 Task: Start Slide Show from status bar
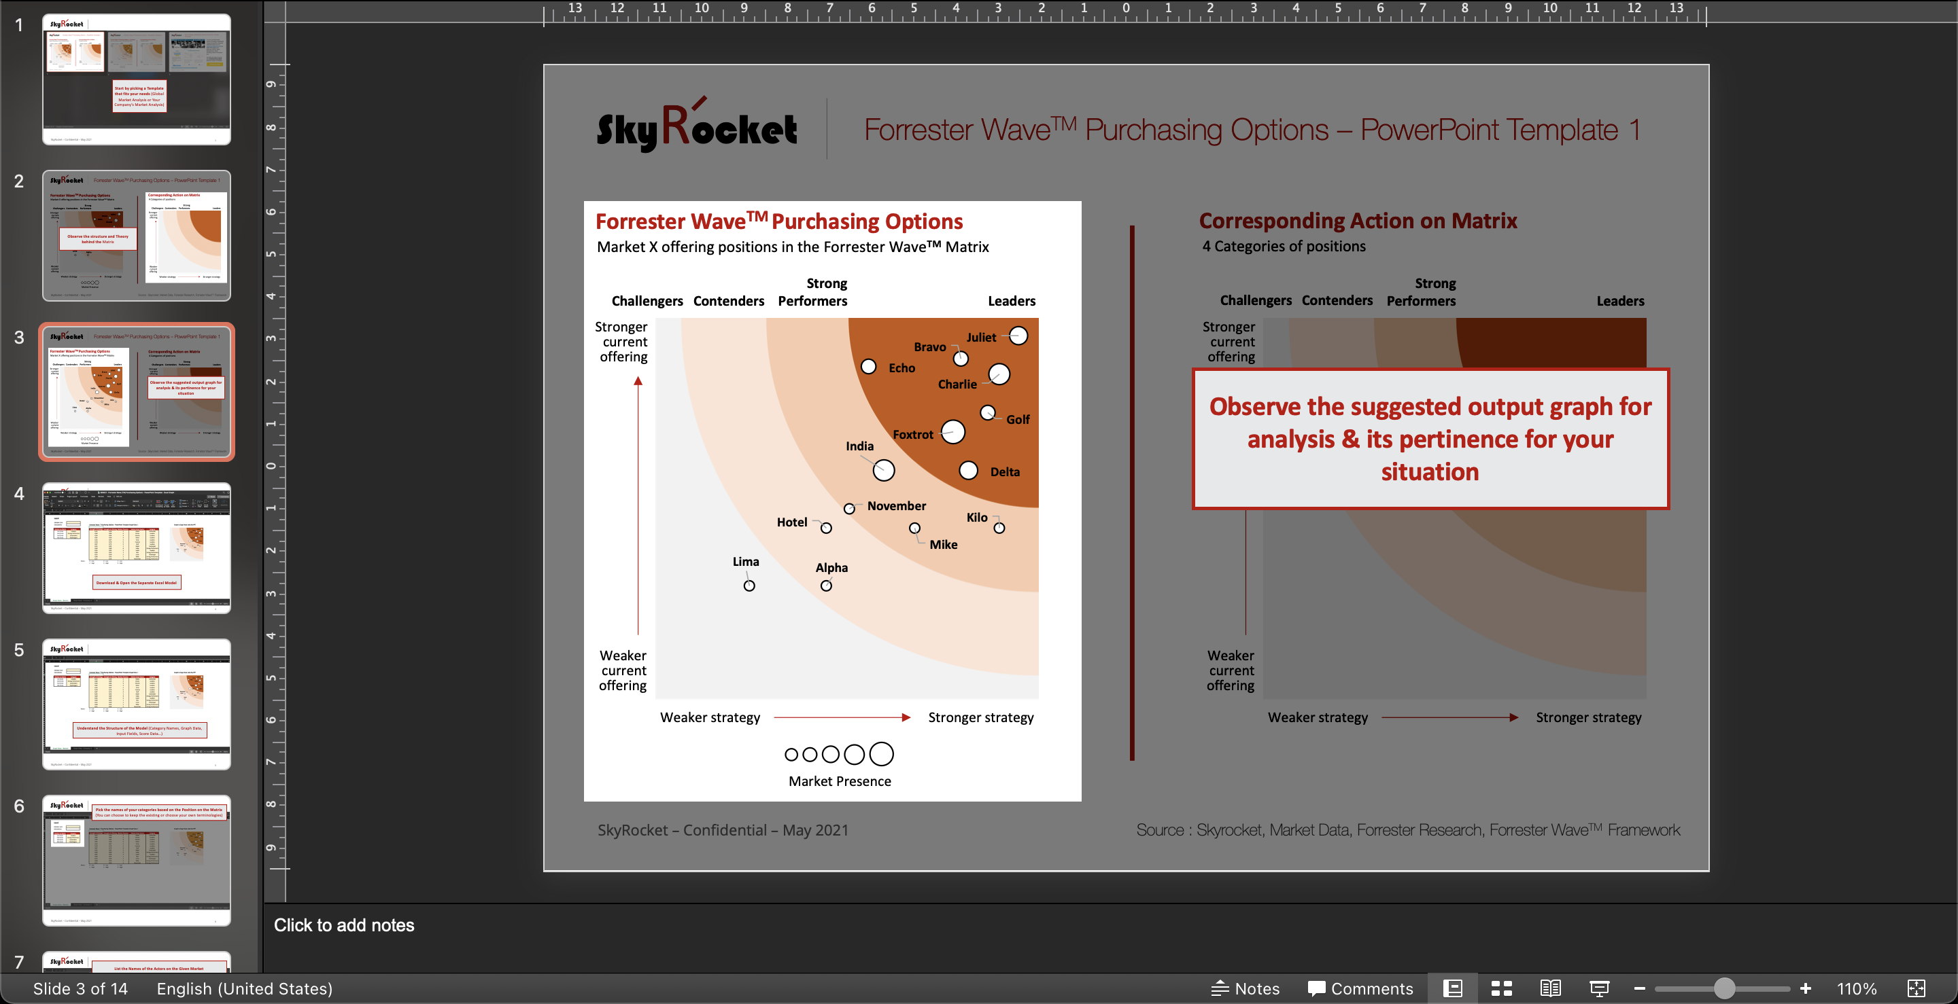[x=1599, y=988]
